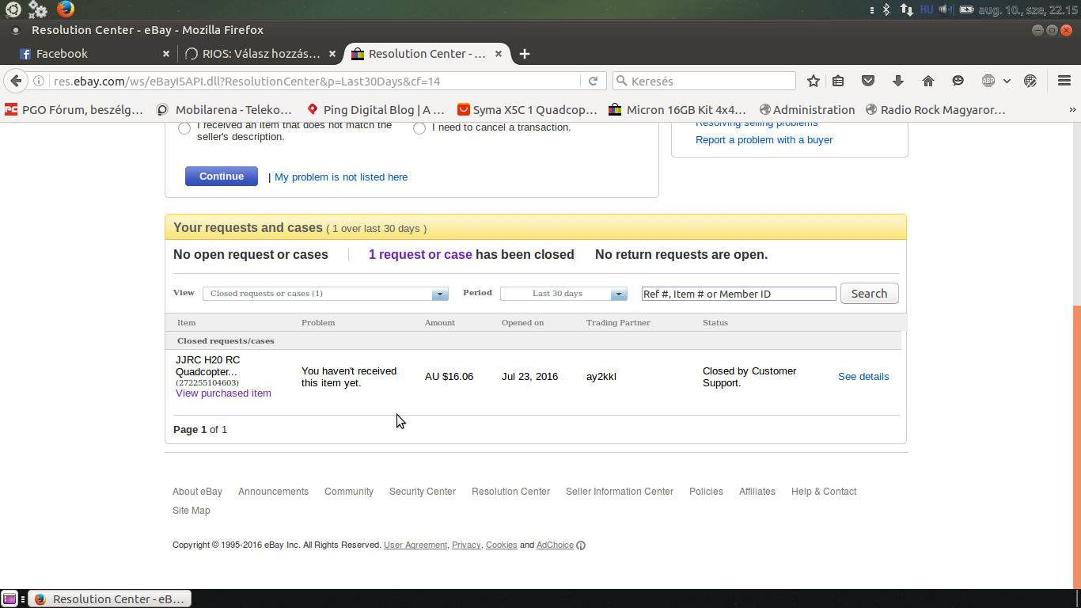Open network connection indicator in tray
Viewport: 1081px width, 608px height.
[907, 9]
